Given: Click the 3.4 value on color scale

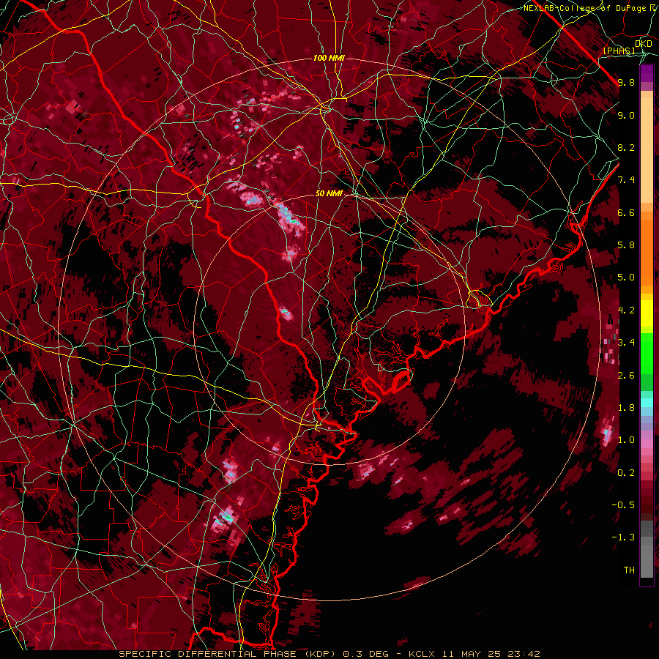Looking at the screenshot, I should (626, 343).
